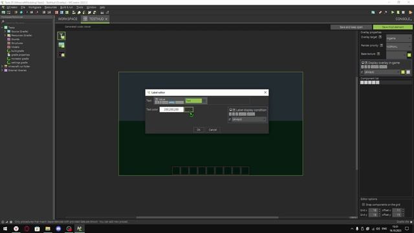
Task: Open the Display overlay in-game procedure dropdown
Action: (382, 72)
